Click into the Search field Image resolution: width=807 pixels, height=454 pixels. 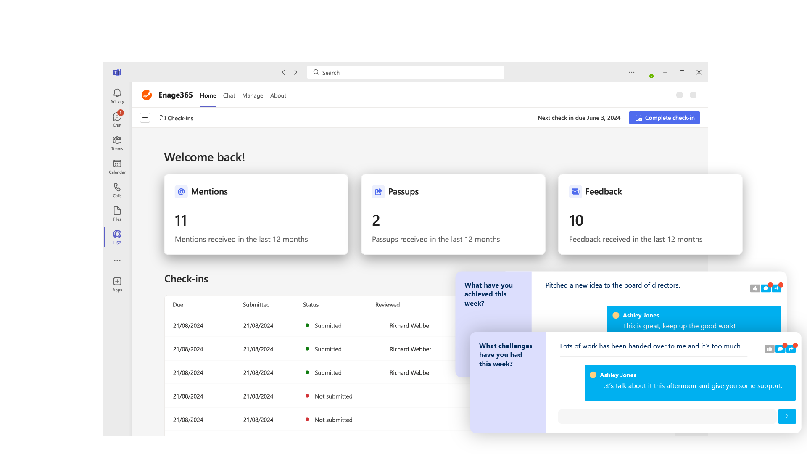click(405, 72)
